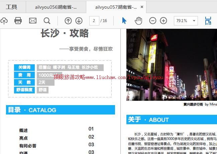Viewport: 217px width, 154px height.
Task: Click the 有问必答 catalog entry
Action: pyautogui.click(x=28, y=146)
